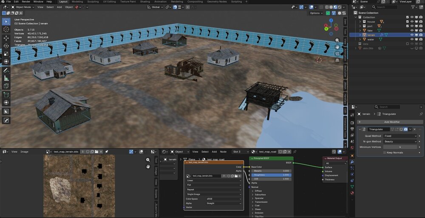Switch to the UV Editing workspace tab

point(109,2)
